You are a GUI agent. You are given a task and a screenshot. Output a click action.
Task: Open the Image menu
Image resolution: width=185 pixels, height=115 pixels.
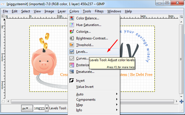coord(49,11)
